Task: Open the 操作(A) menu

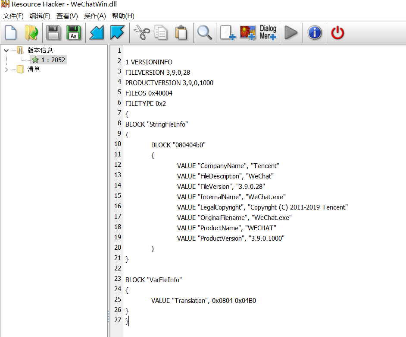Action: (95, 16)
